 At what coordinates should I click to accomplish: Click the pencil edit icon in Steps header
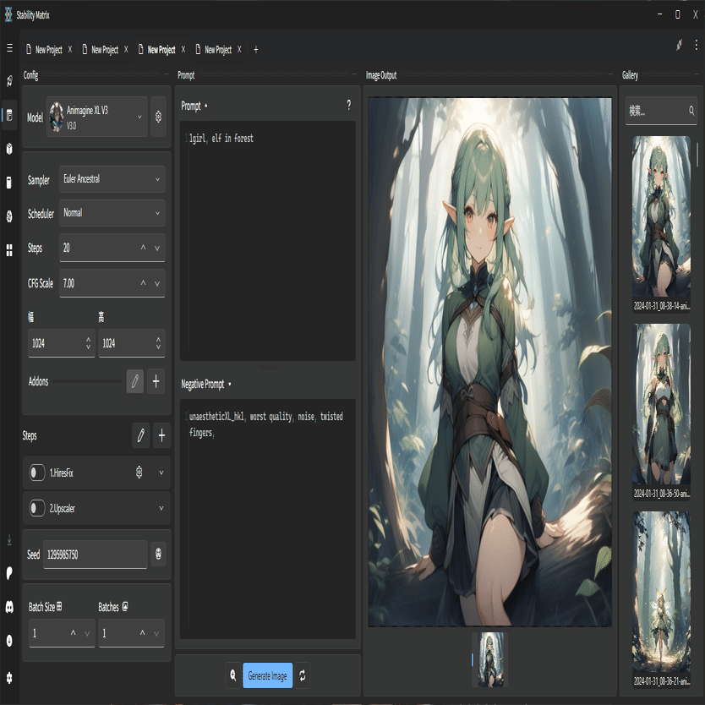(140, 435)
